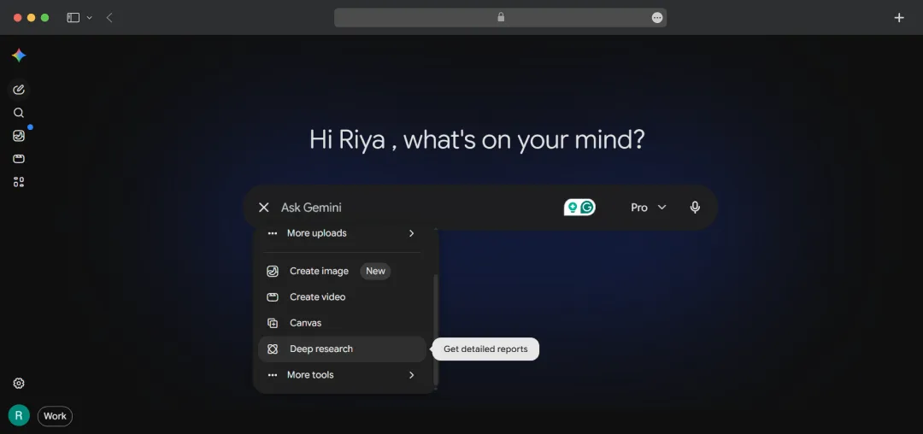The image size is (923, 434).
Task: Start a new chat with pencil icon
Action: pos(19,90)
